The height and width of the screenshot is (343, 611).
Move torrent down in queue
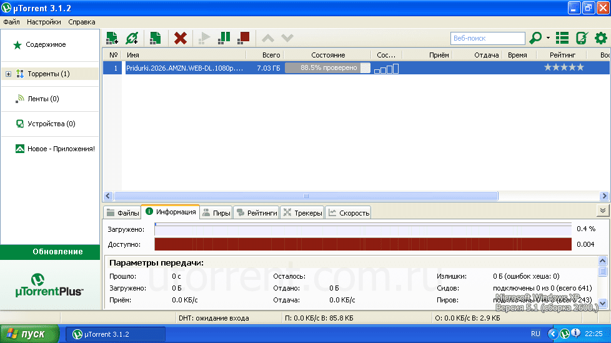tap(287, 38)
